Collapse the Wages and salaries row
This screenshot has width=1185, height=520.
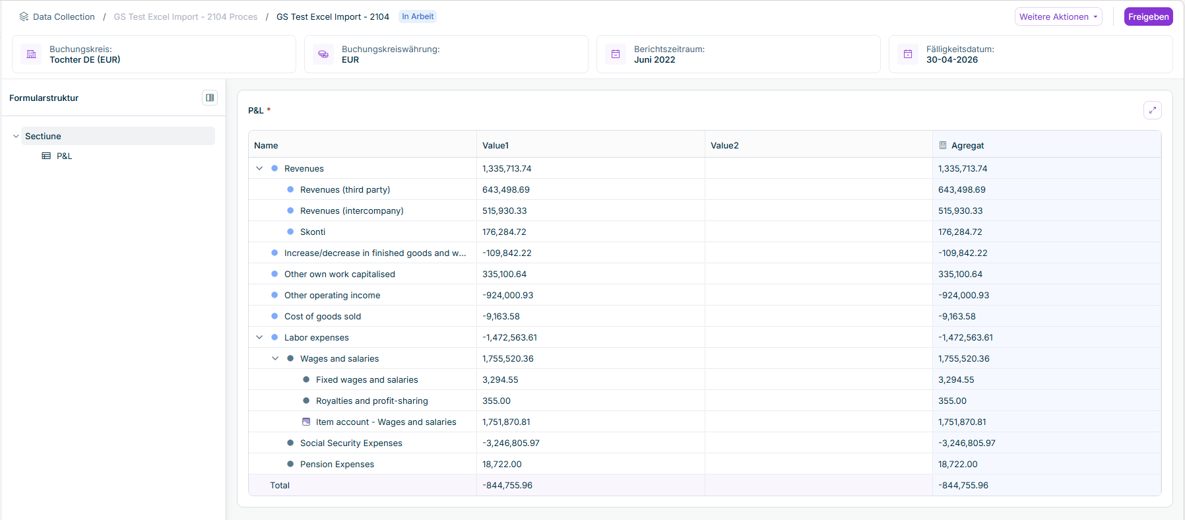pyautogui.click(x=275, y=358)
